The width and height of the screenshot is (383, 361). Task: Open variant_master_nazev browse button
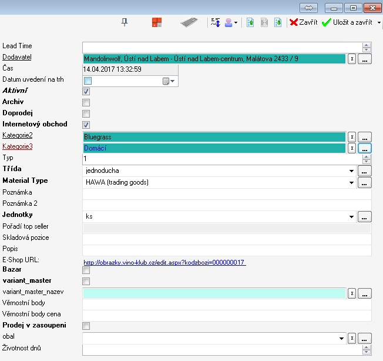(365, 293)
